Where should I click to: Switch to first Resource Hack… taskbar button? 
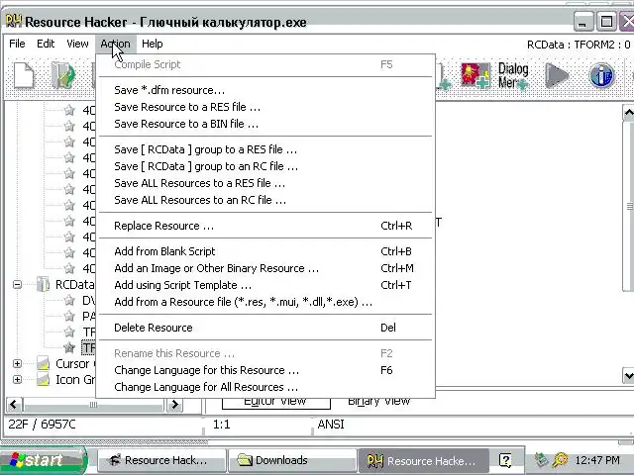click(160, 460)
